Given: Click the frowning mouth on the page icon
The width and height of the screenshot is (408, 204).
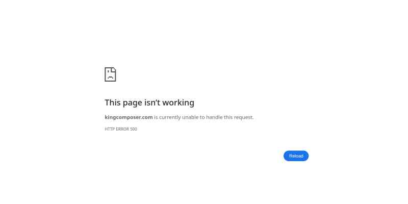Looking at the screenshot, I should 110,78.
